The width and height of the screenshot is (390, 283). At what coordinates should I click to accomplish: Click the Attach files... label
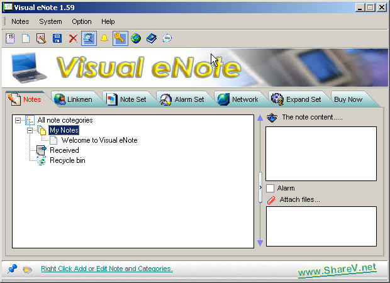(x=299, y=200)
